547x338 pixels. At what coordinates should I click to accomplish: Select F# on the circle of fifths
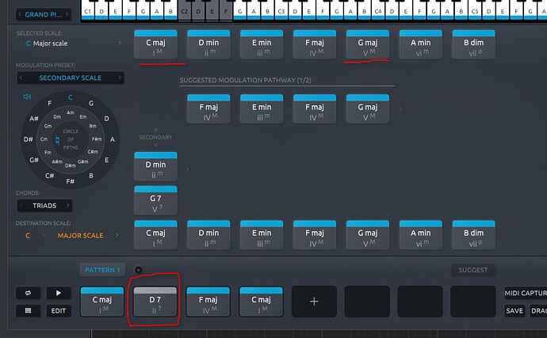coord(70,181)
